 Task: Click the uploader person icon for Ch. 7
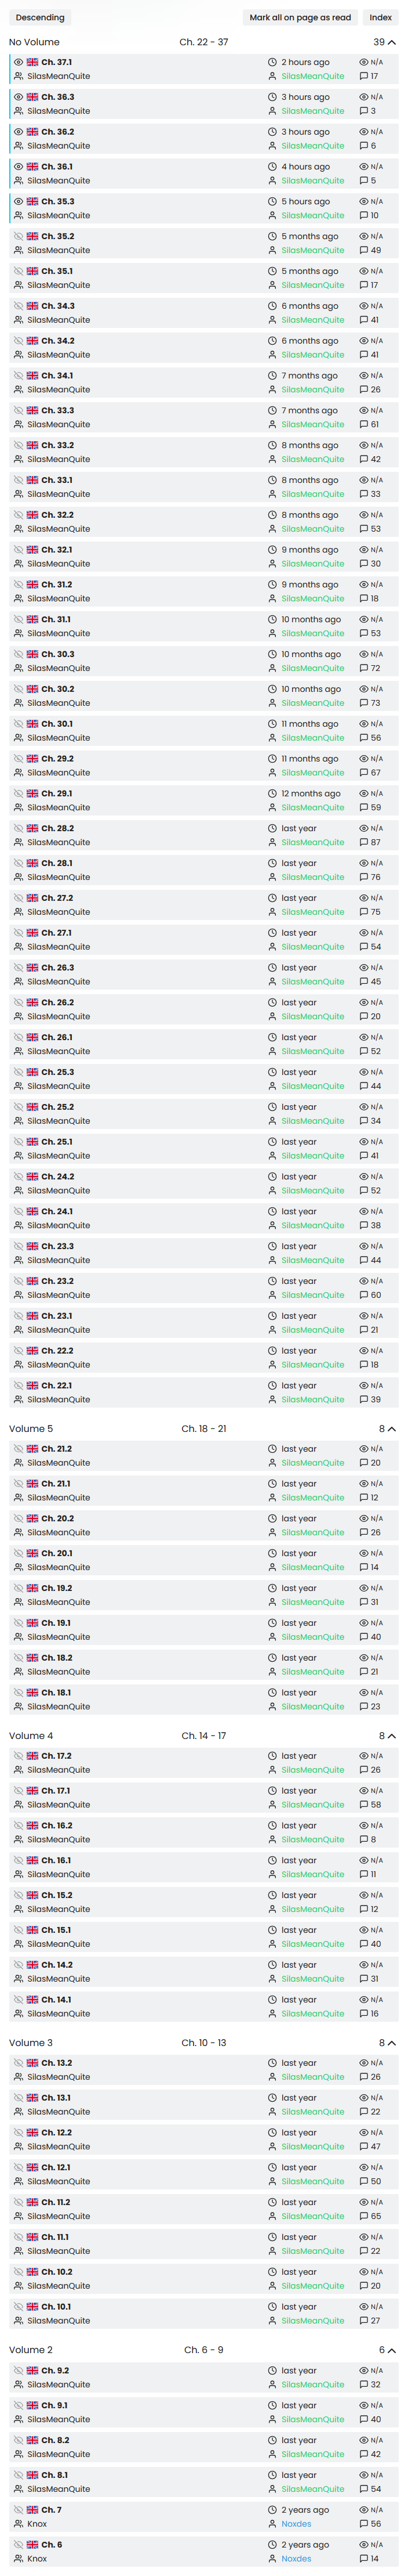tap(272, 2524)
